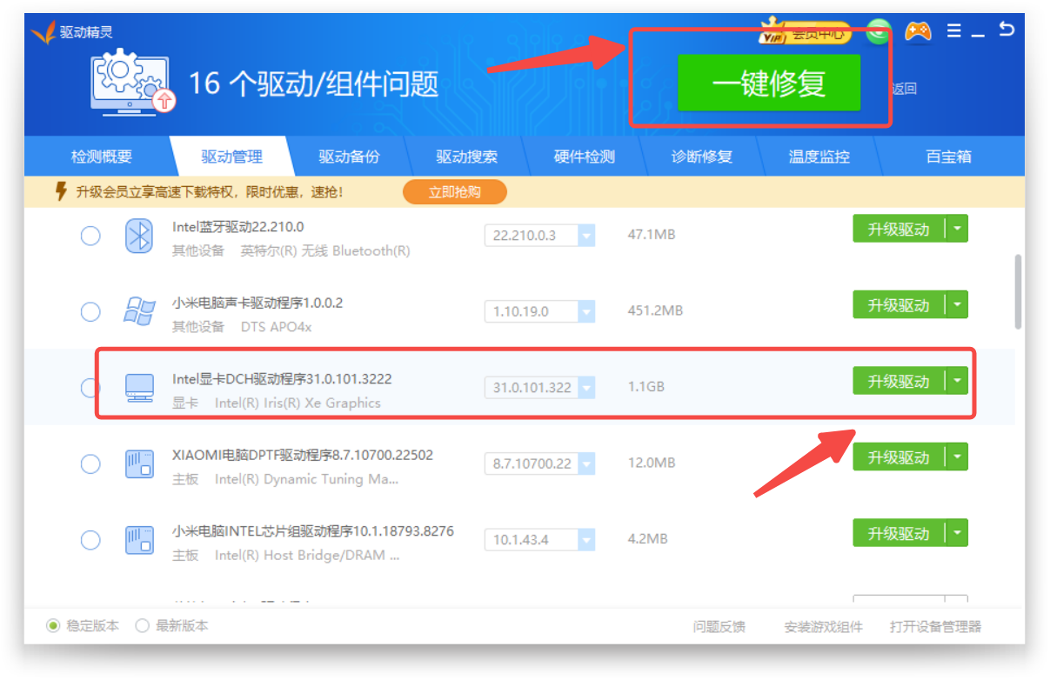Open version dropdown for Intel显卡DCH driver

pos(586,388)
